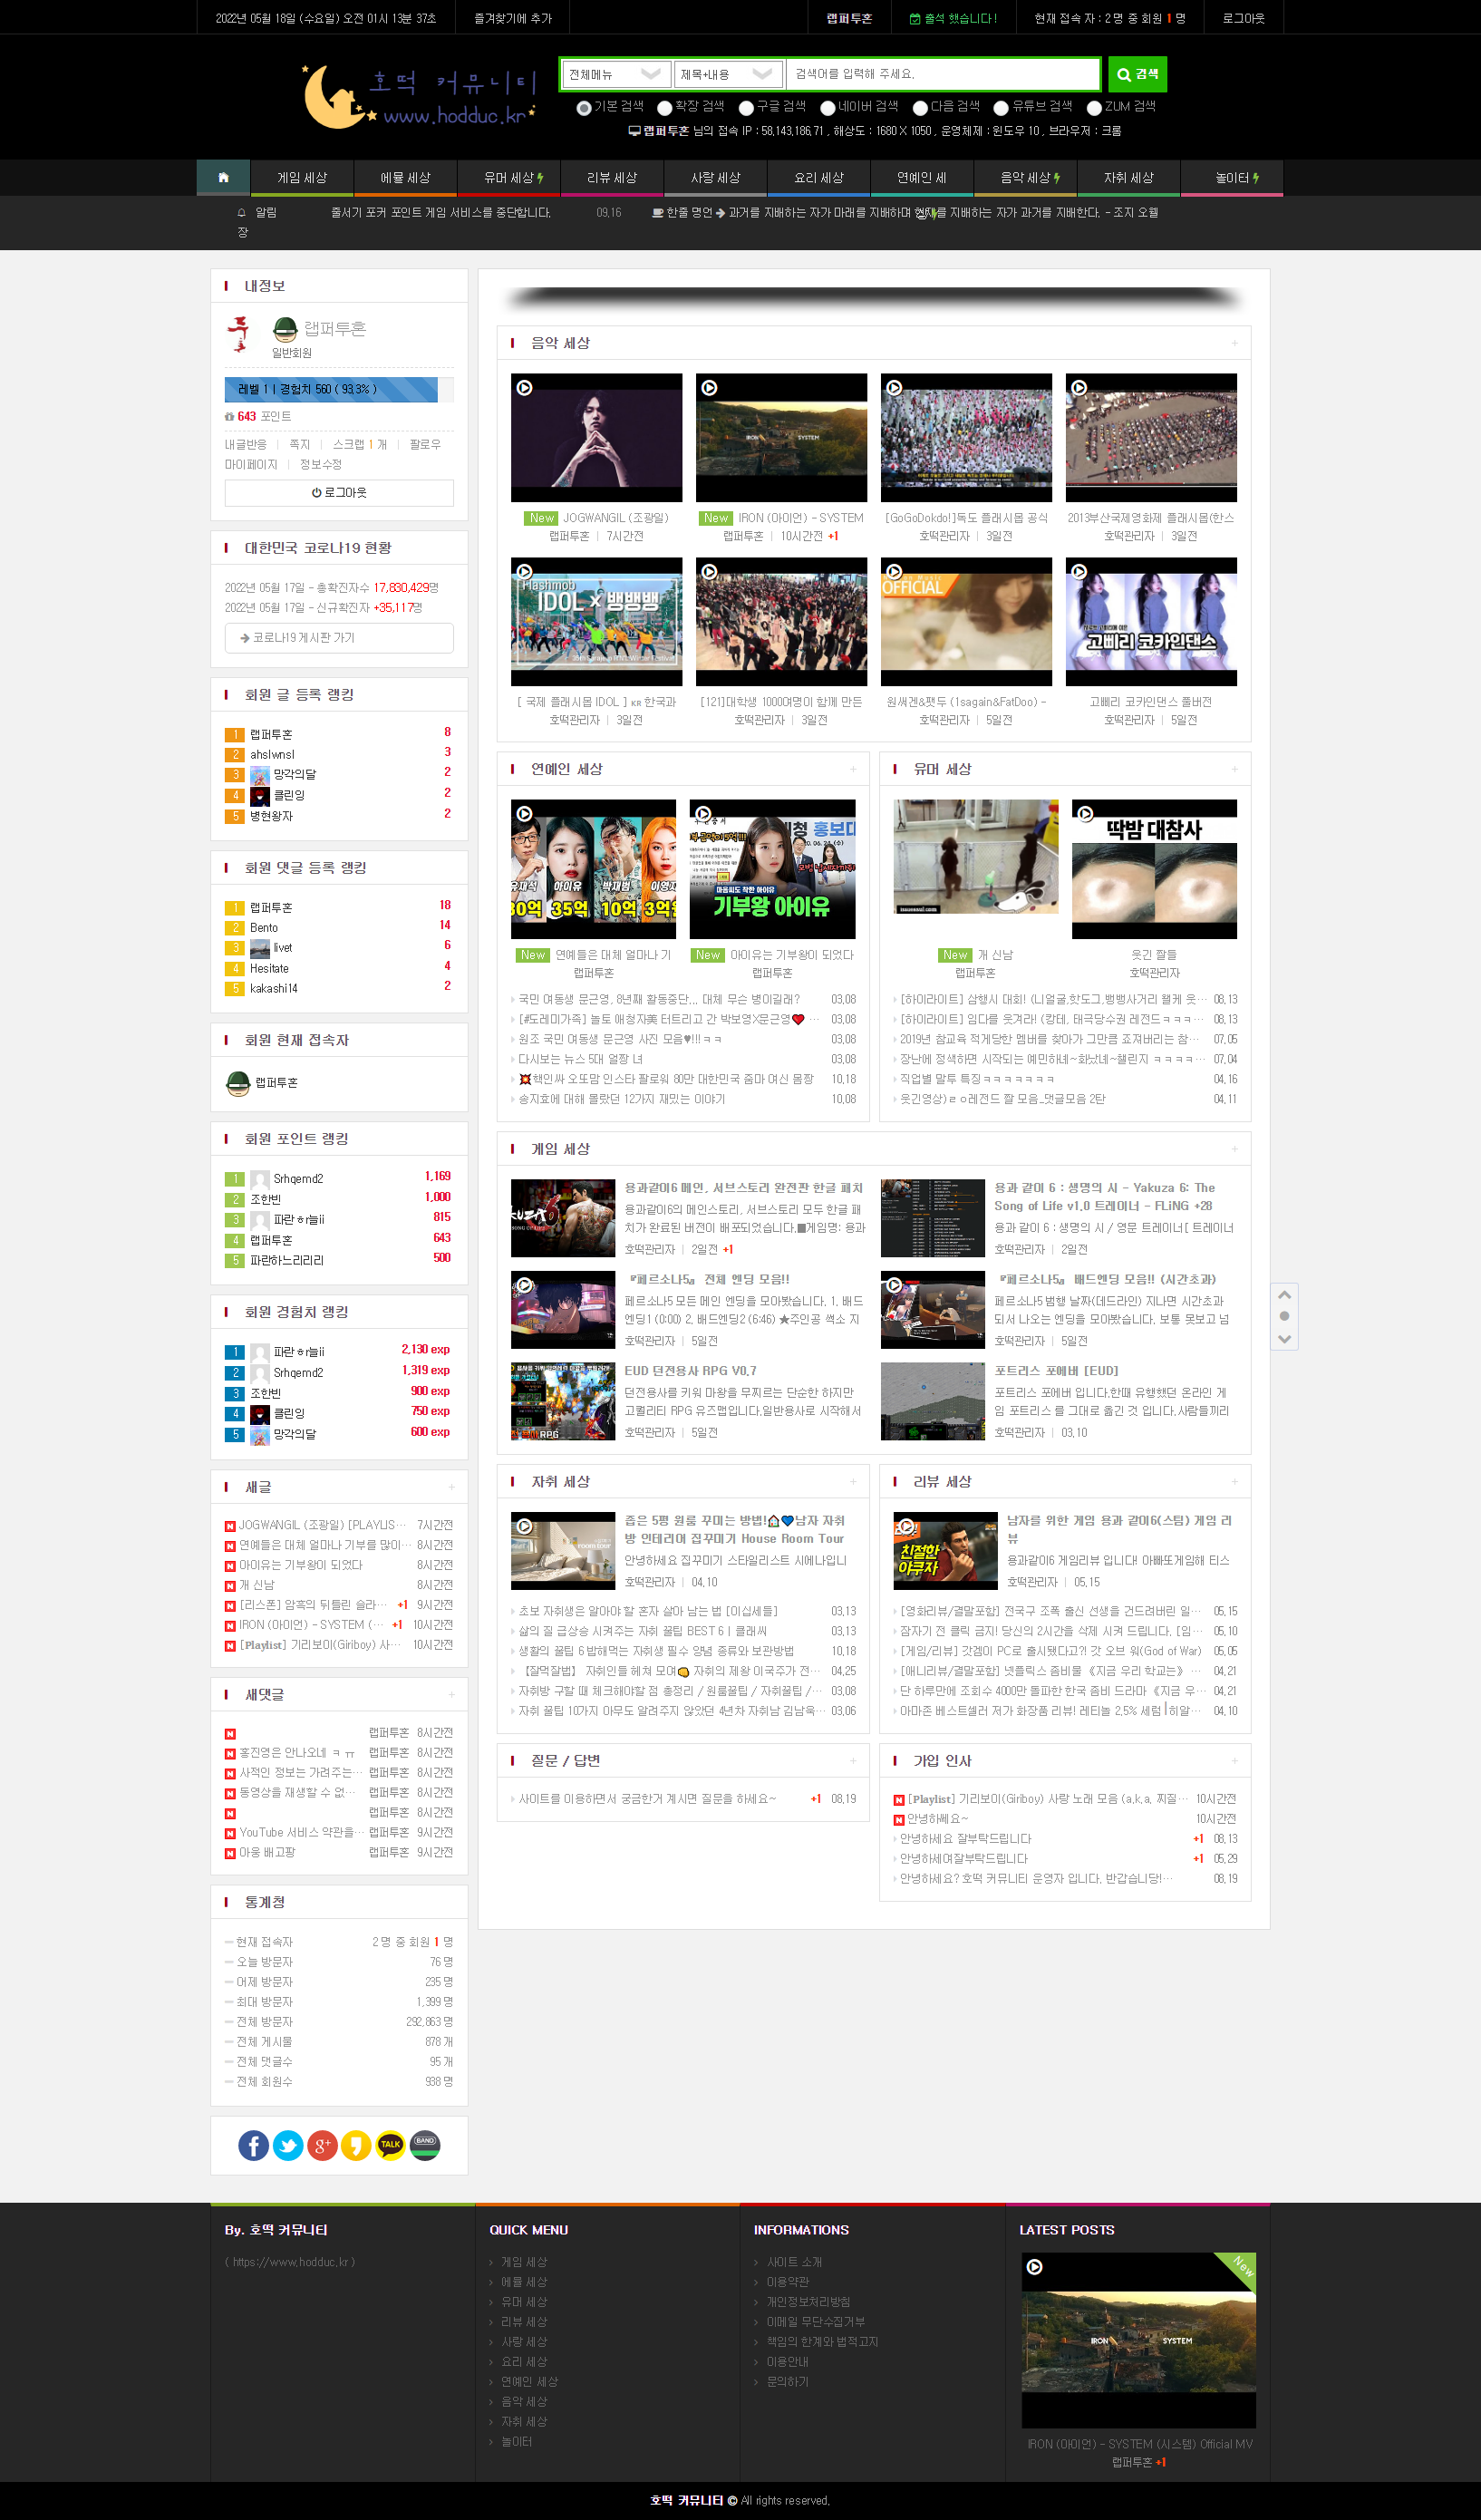Play IRON SYSTEM video in LATEST POSTS via play icon
This screenshot has height=2520, width=1481.
pyautogui.click(x=1035, y=2267)
